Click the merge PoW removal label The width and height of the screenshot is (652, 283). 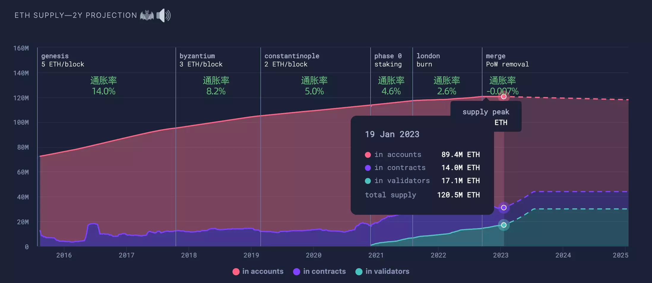tap(507, 60)
